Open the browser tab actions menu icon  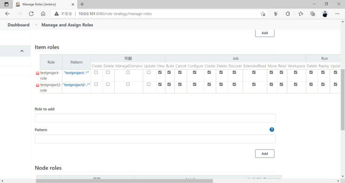[x=7, y=4]
